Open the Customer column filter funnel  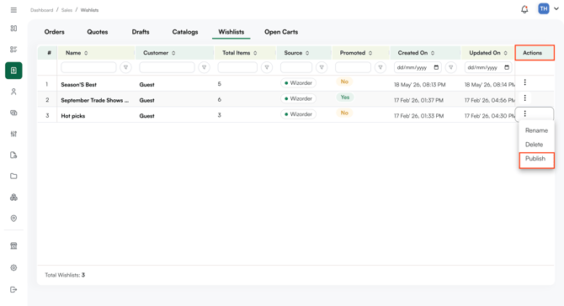204,67
